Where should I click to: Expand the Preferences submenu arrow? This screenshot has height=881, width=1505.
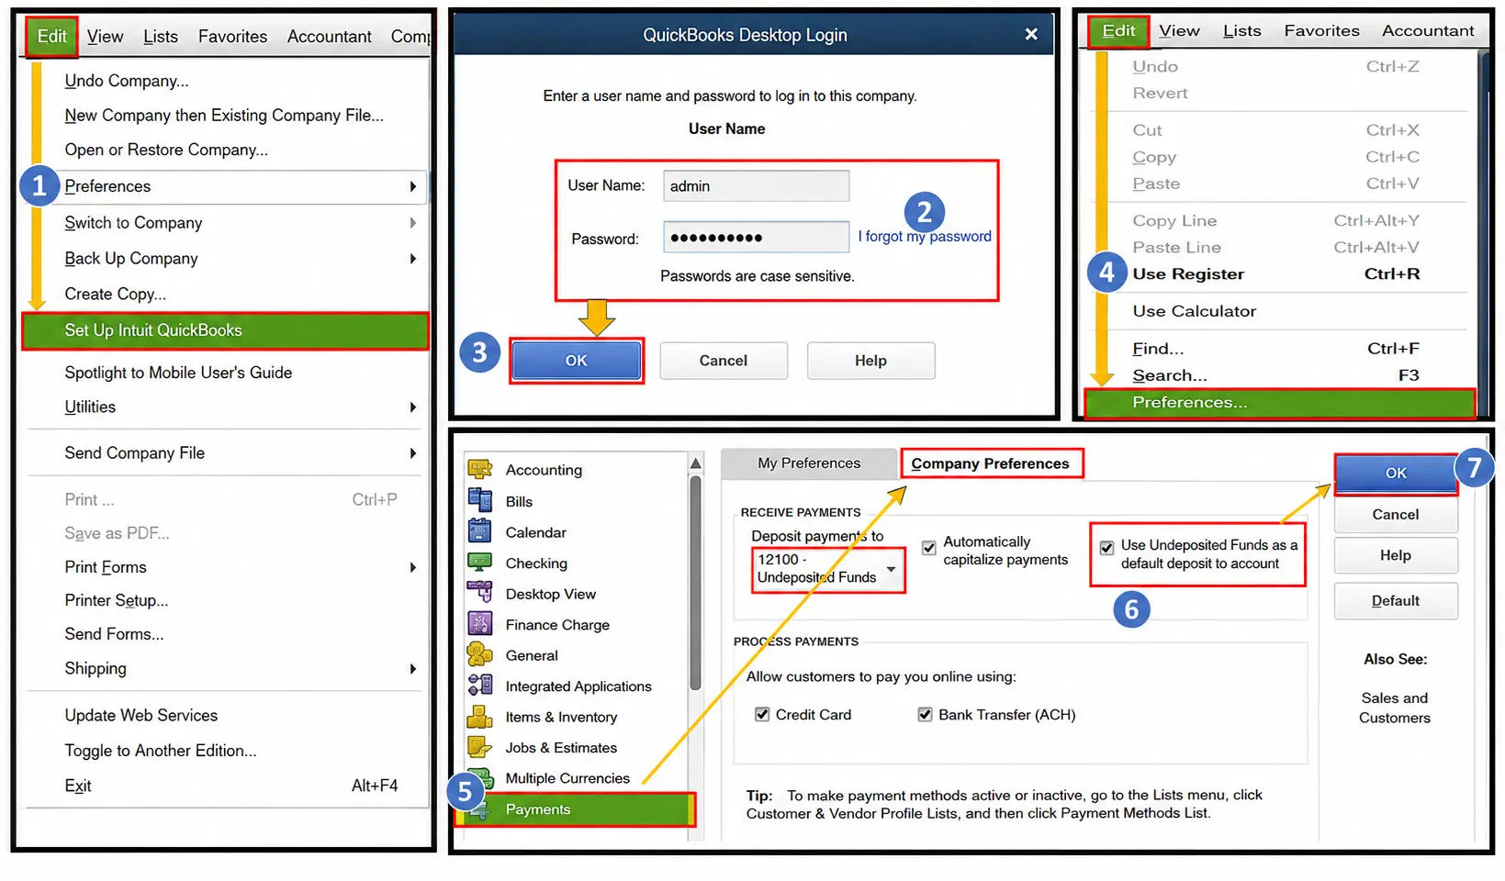tap(412, 186)
